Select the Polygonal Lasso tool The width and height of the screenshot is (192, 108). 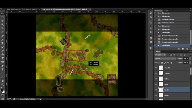click(2, 21)
